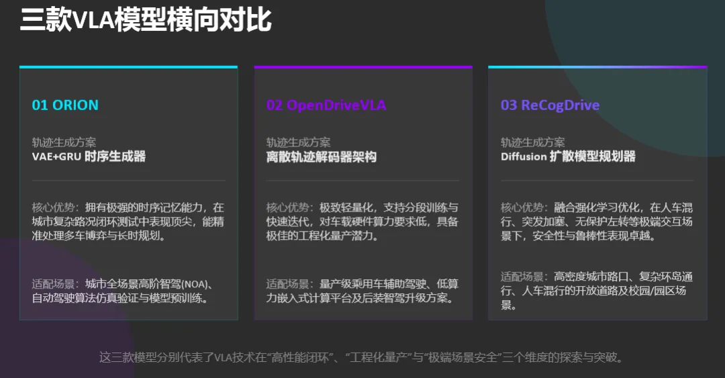Click the Diffusion 扩散模型规划器 text
This screenshot has width=725, height=378.
(x=568, y=156)
